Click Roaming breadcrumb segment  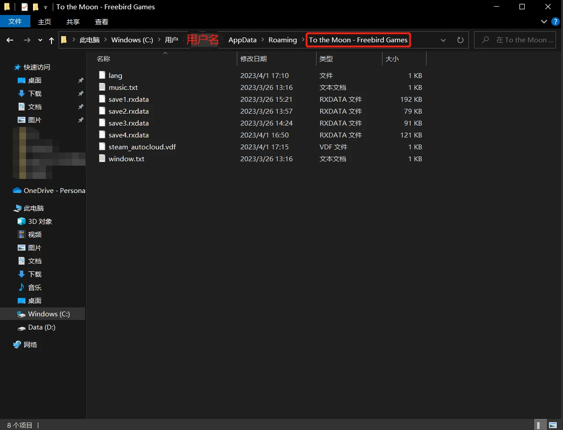282,40
